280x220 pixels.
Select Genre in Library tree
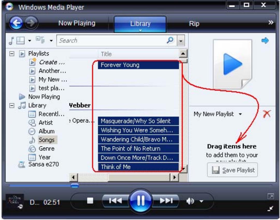click(42, 149)
